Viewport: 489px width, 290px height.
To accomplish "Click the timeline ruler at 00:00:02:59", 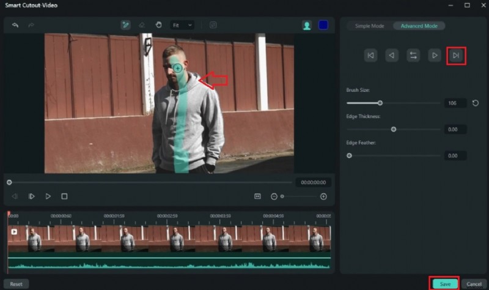I will tap(167, 216).
